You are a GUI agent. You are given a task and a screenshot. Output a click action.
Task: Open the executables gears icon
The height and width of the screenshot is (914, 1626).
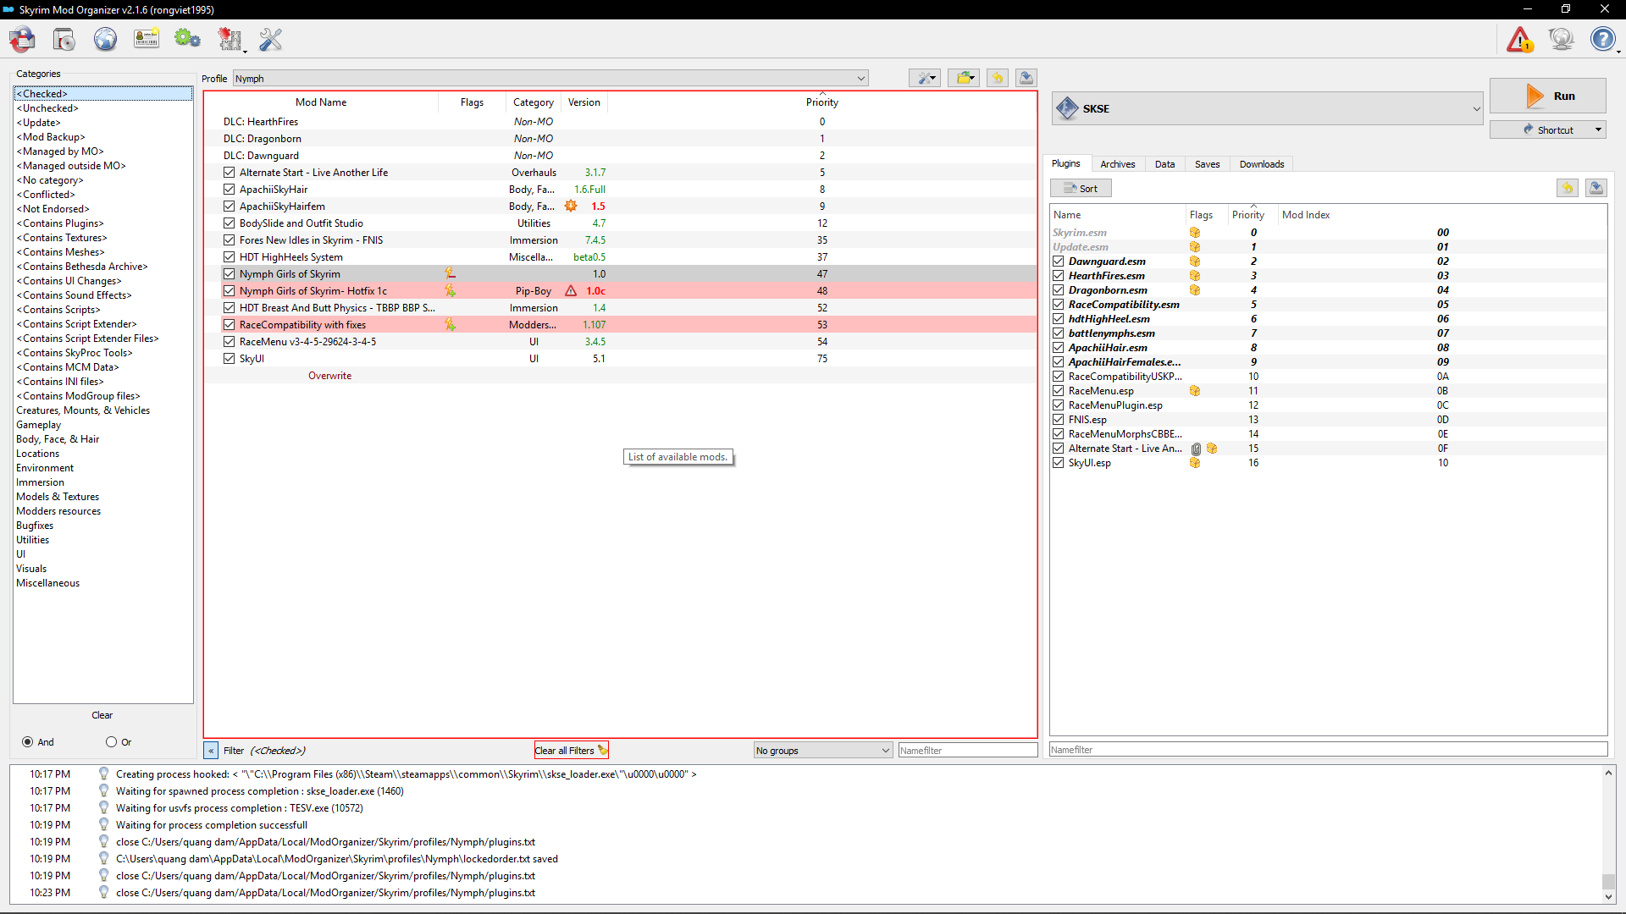pos(187,39)
